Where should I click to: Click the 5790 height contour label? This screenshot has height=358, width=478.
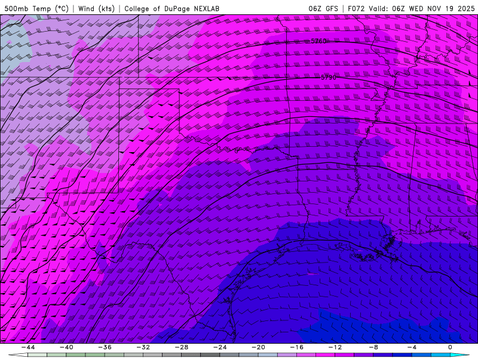tap(328, 78)
